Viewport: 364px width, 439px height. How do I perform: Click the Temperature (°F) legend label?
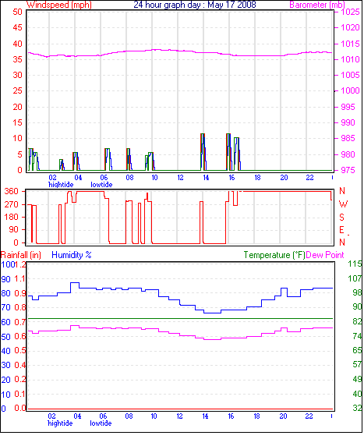(274, 255)
